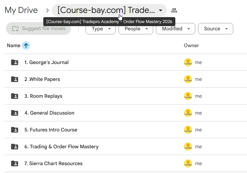Click owner avatar in Futures Intro Course row
Screen dimensions: 247x173
tap(188, 130)
